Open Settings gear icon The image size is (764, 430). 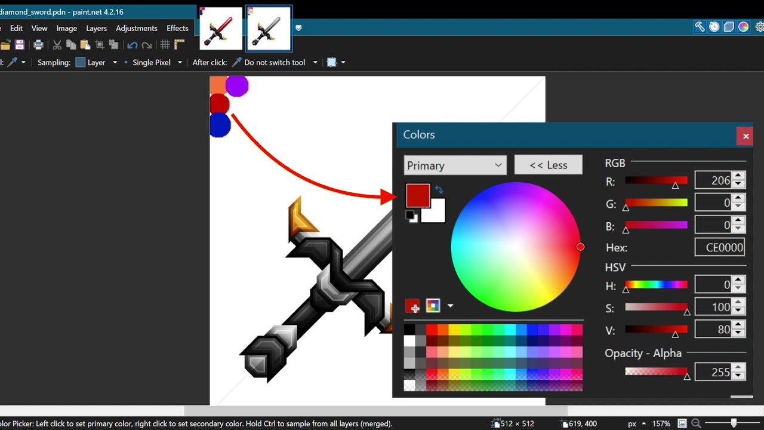point(759,27)
